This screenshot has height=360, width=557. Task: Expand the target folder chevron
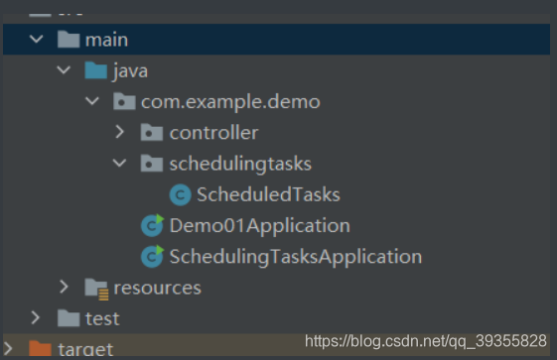pyautogui.click(x=8, y=348)
